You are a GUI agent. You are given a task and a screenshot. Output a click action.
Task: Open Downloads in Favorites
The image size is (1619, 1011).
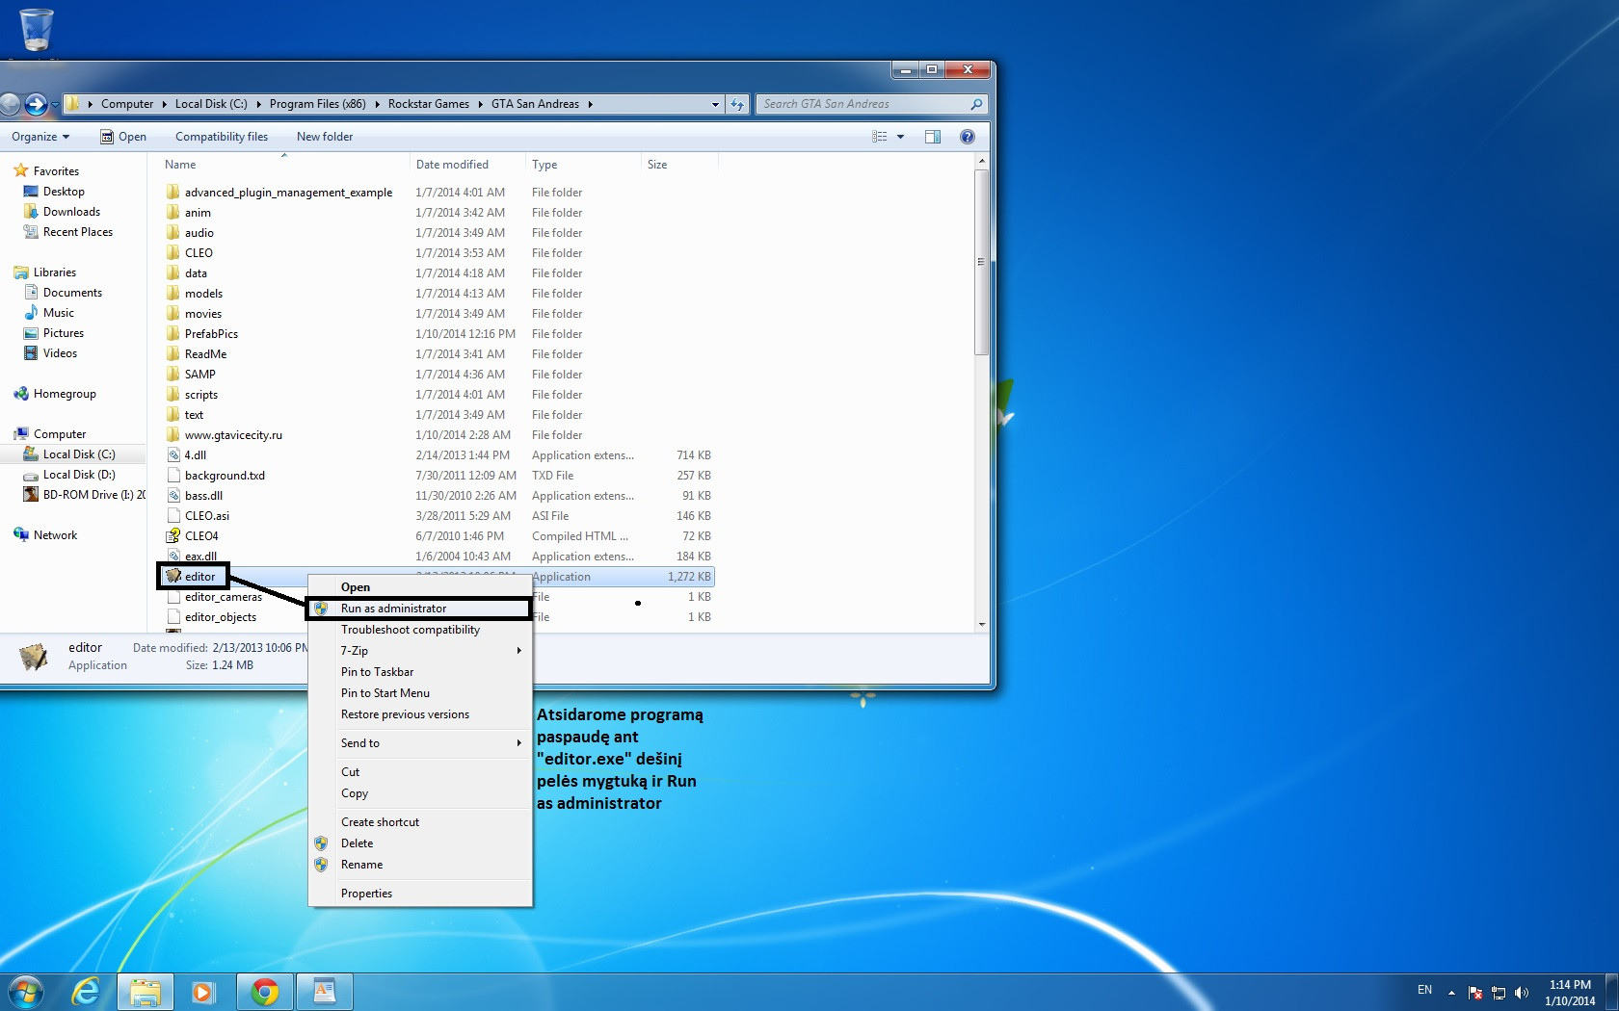71,212
